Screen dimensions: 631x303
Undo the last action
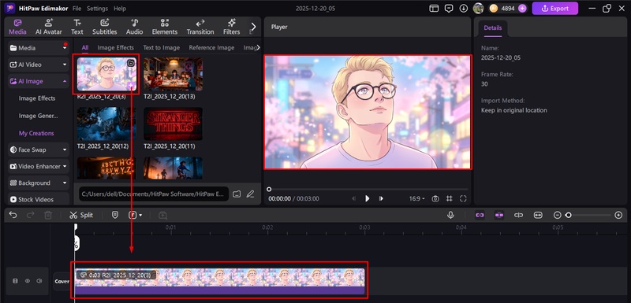click(13, 215)
